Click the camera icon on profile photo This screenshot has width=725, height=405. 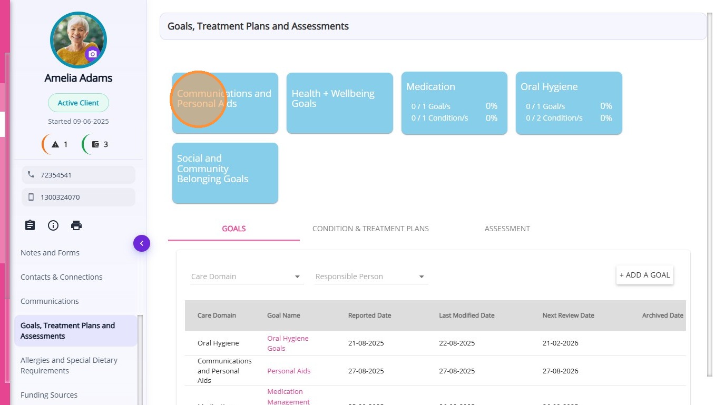pos(93,54)
